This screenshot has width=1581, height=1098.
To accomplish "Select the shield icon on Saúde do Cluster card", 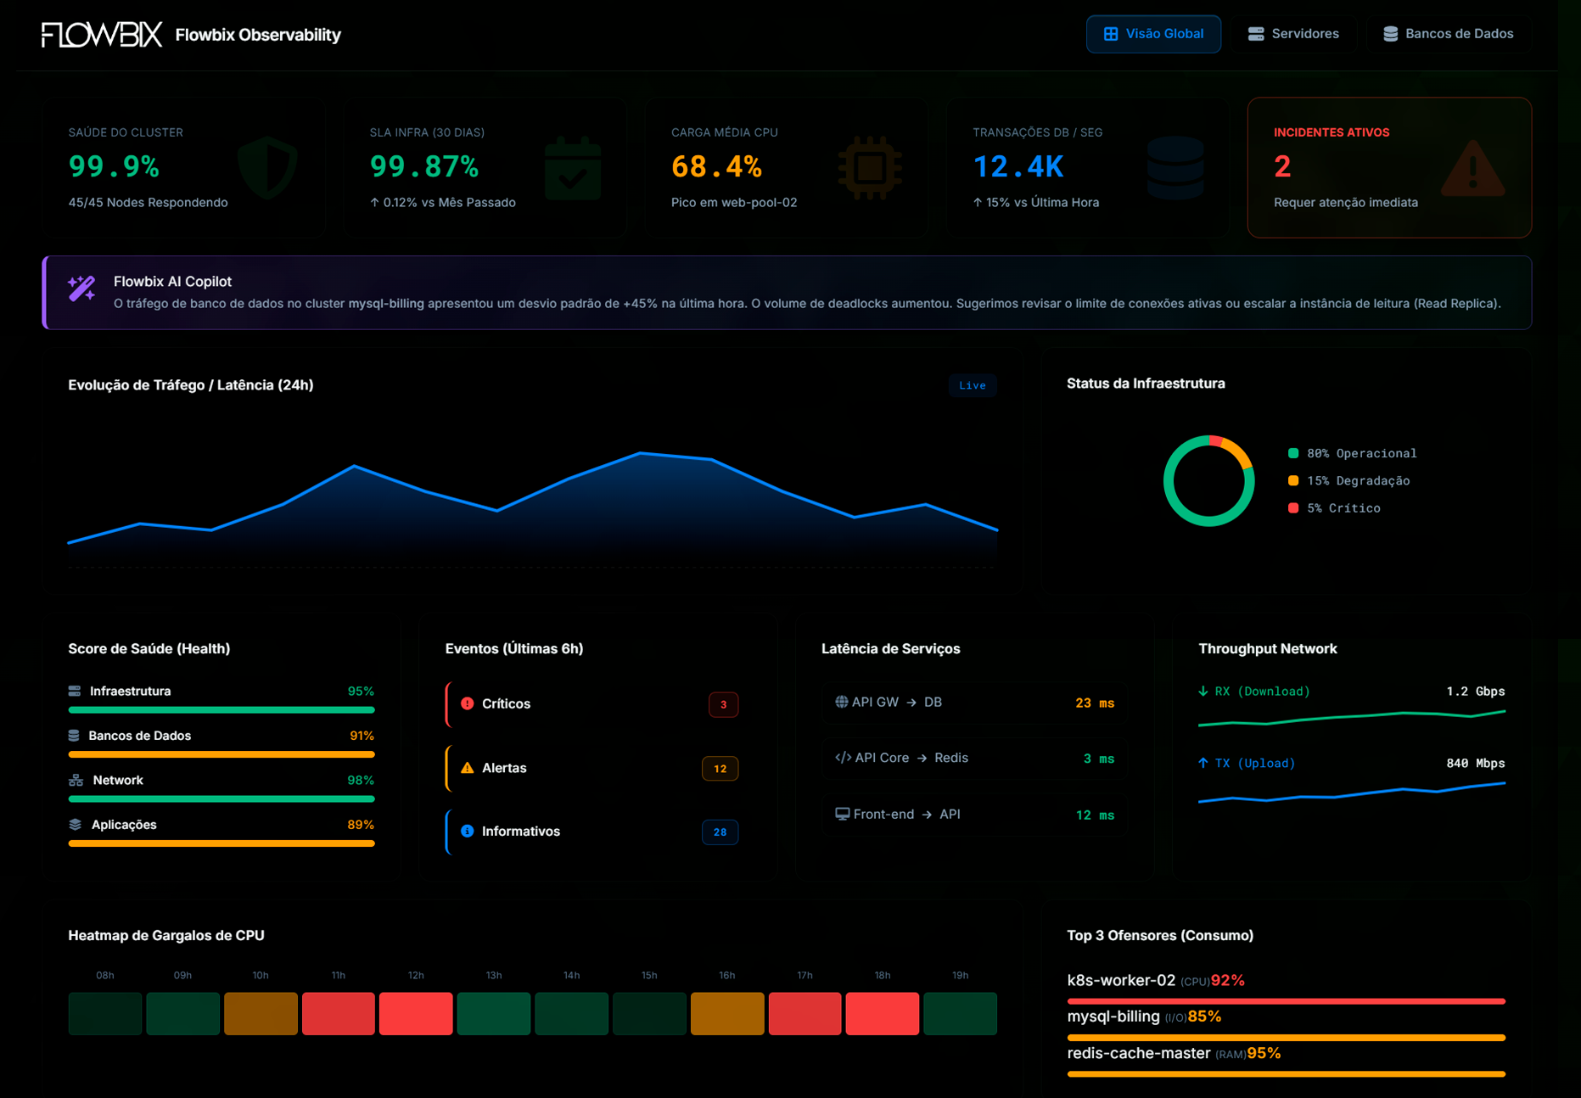I will coord(269,167).
